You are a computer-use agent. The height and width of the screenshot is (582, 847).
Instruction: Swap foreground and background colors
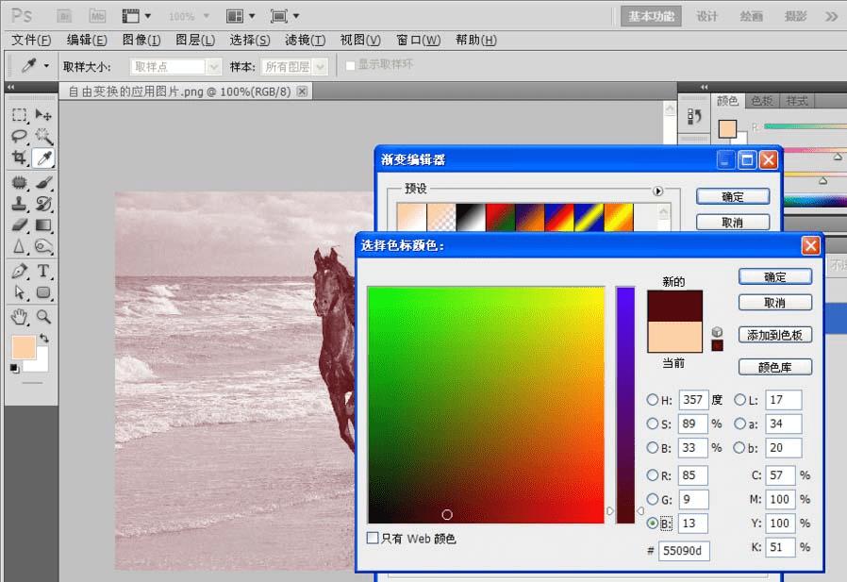point(43,339)
